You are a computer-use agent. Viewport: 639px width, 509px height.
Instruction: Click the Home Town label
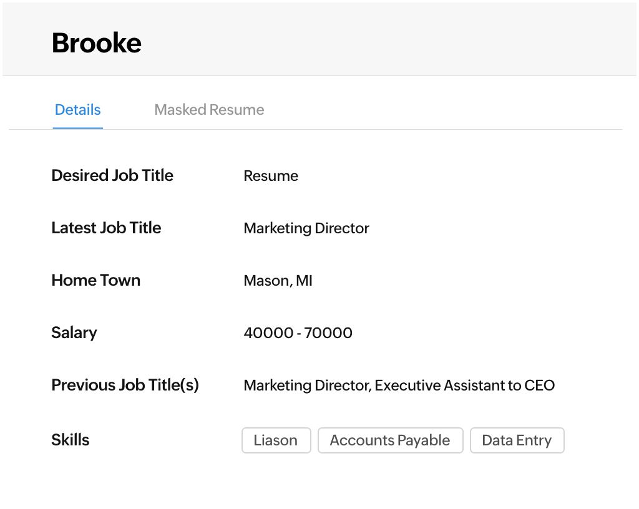pos(95,280)
